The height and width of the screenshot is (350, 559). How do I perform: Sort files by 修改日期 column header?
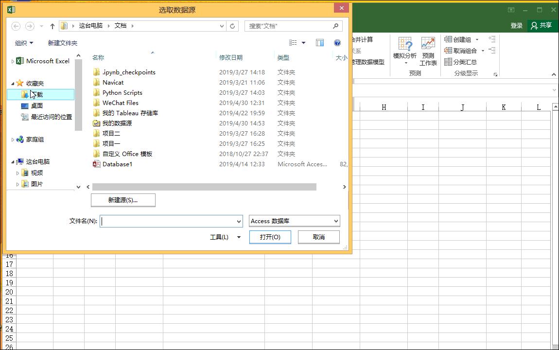[x=231, y=57]
